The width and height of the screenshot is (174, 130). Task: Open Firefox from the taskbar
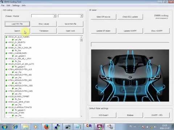(x=46, y=127)
